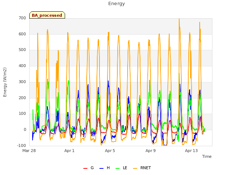Select the Apr 5 x-axis tick label
Image resolution: width=234 pixels, height=175 pixels.
pyautogui.click(x=110, y=151)
